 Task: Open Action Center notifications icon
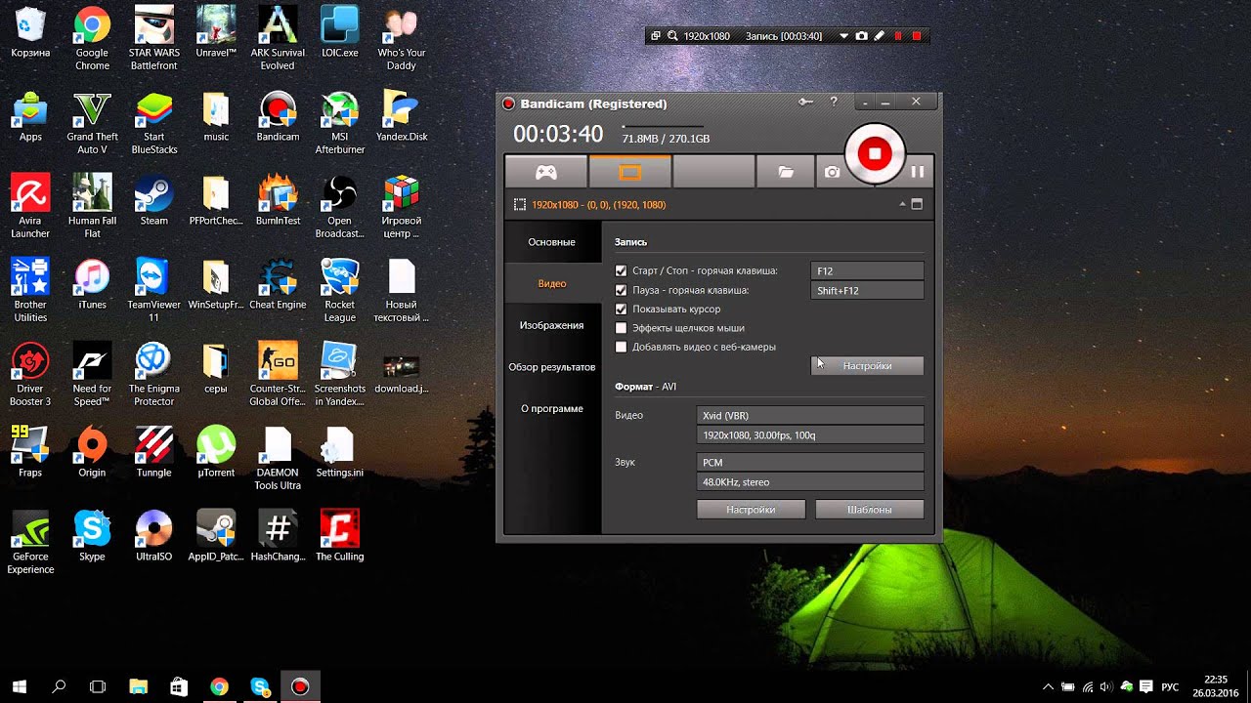pyautogui.click(x=1145, y=687)
